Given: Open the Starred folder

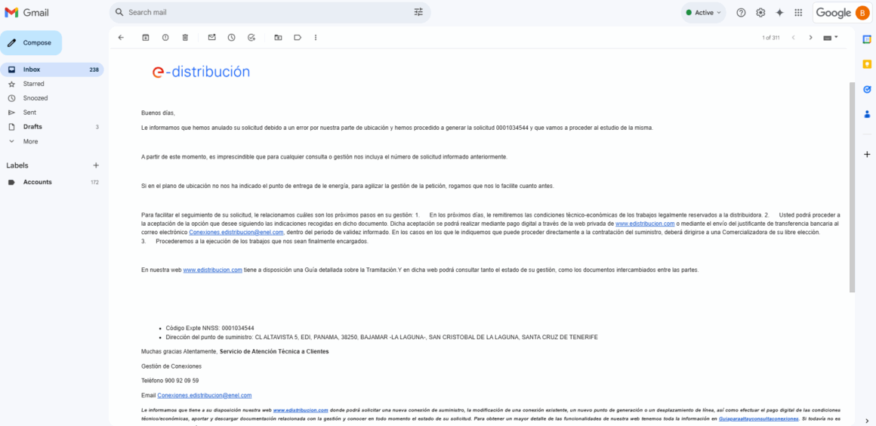Looking at the screenshot, I should pos(33,84).
